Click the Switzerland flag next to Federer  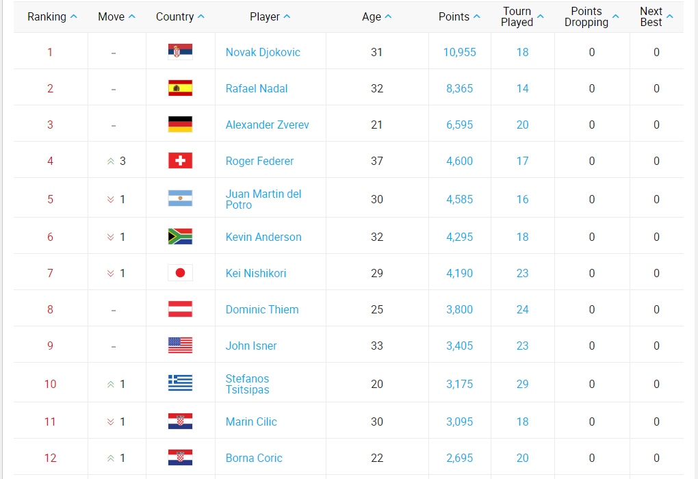point(180,160)
